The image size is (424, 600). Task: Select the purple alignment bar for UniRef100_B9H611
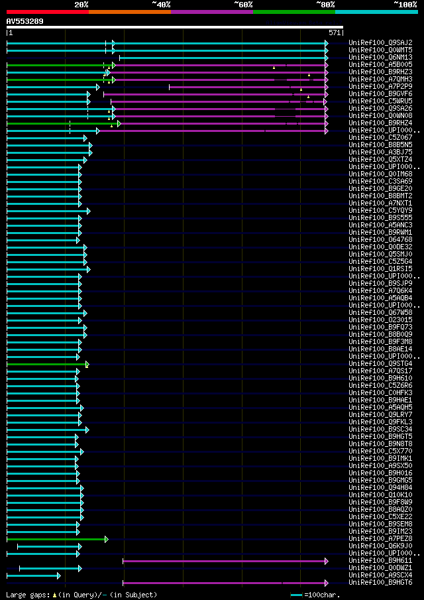click(225, 561)
